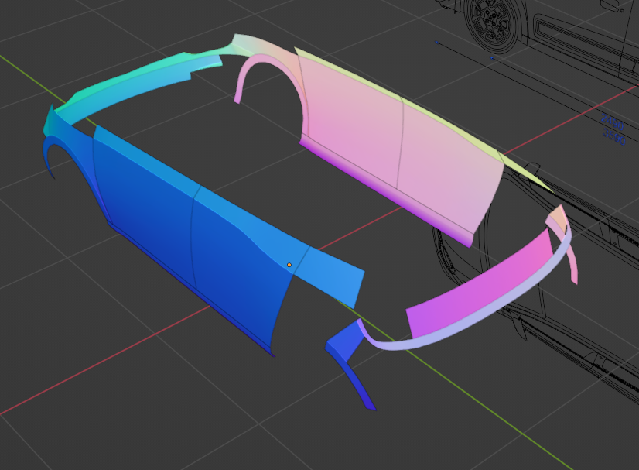
Task: Select the magenta front bumper face panel
Action: click(481, 283)
